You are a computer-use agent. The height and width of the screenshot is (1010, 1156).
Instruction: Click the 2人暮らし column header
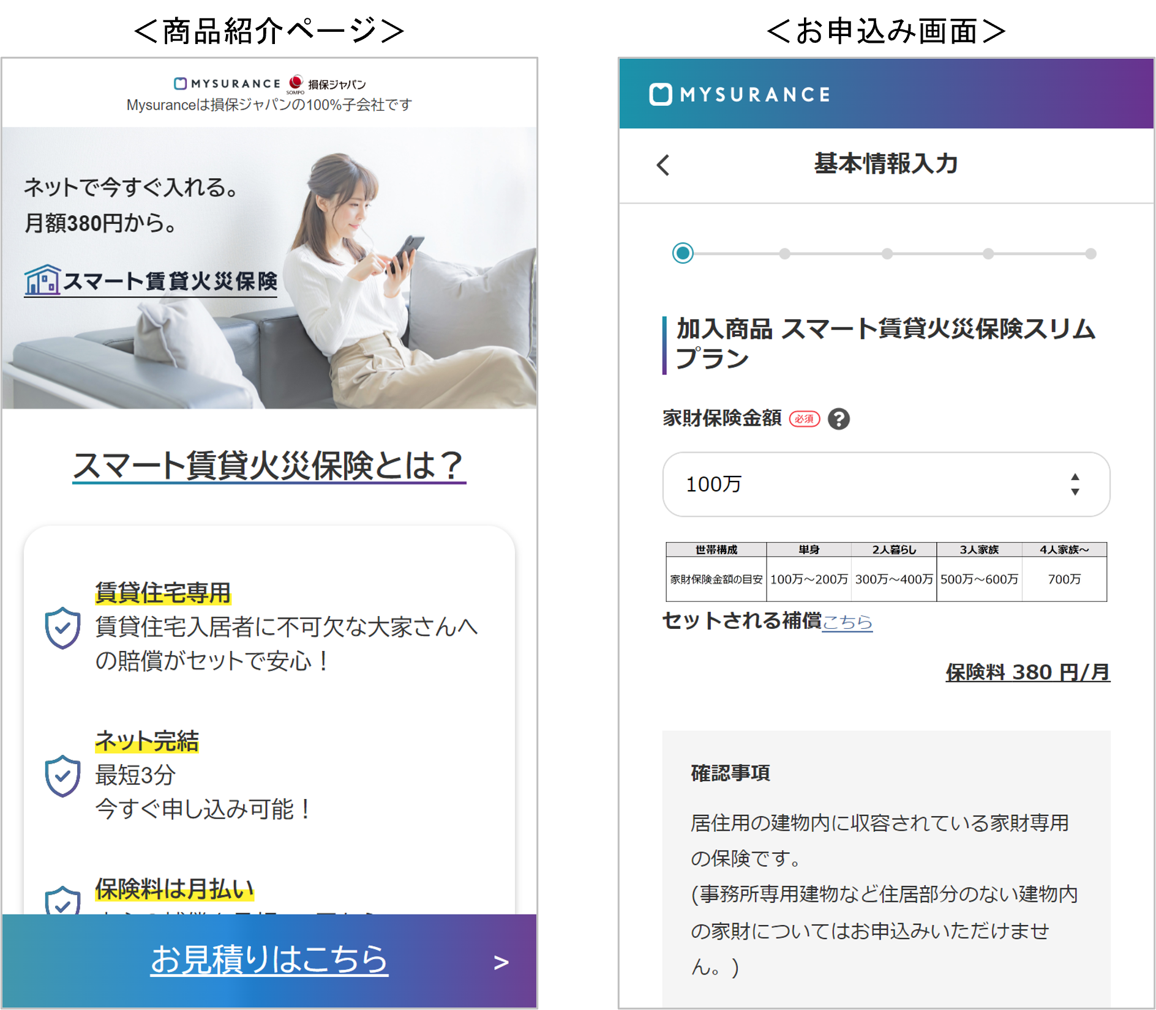coord(894,549)
